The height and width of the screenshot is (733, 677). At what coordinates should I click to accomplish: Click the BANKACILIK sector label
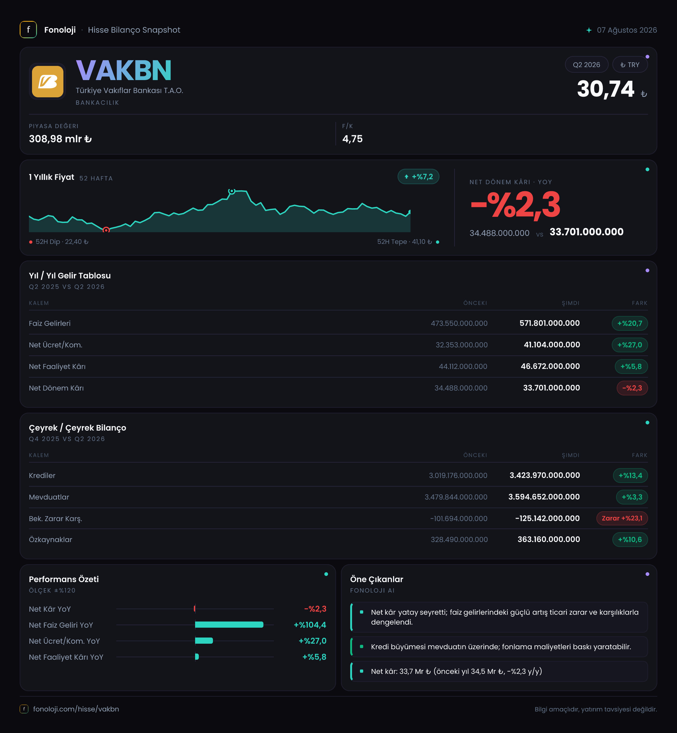pyautogui.click(x=98, y=103)
